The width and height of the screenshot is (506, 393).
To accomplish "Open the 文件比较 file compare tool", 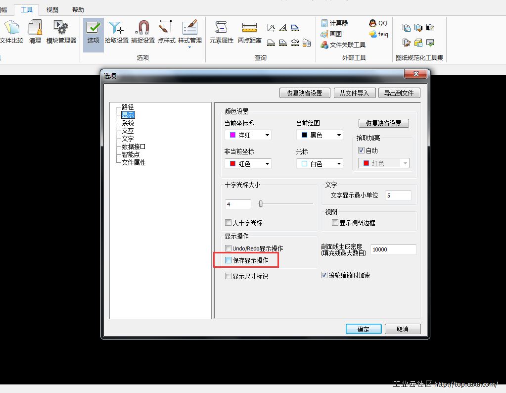I will tap(12, 32).
